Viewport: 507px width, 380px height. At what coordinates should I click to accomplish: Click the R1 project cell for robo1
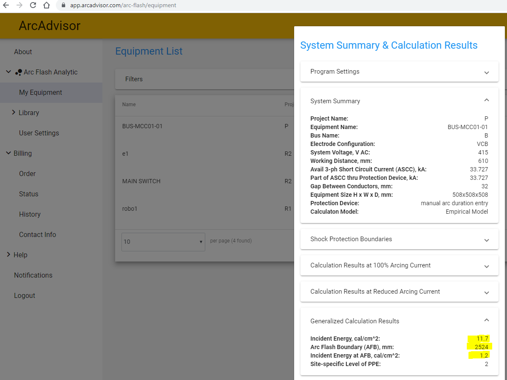click(288, 209)
